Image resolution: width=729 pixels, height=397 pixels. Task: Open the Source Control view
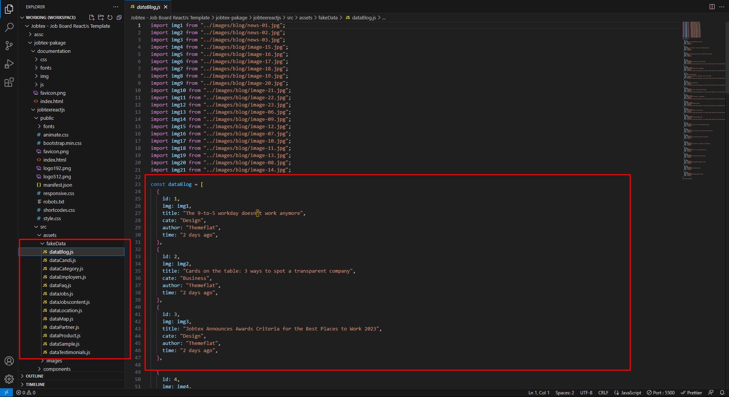pyautogui.click(x=9, y=46)
